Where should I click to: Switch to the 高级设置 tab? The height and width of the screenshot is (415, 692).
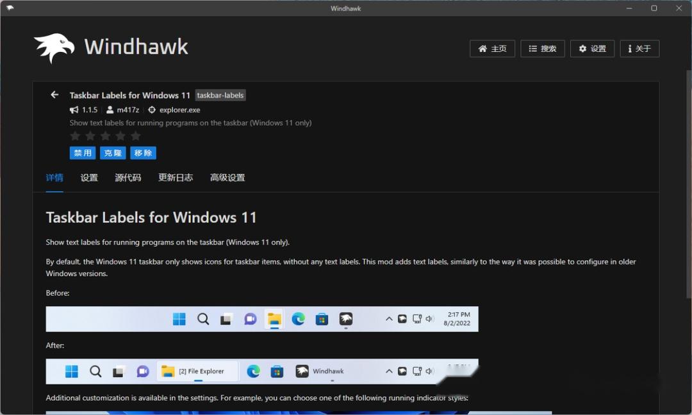point(226,177)
